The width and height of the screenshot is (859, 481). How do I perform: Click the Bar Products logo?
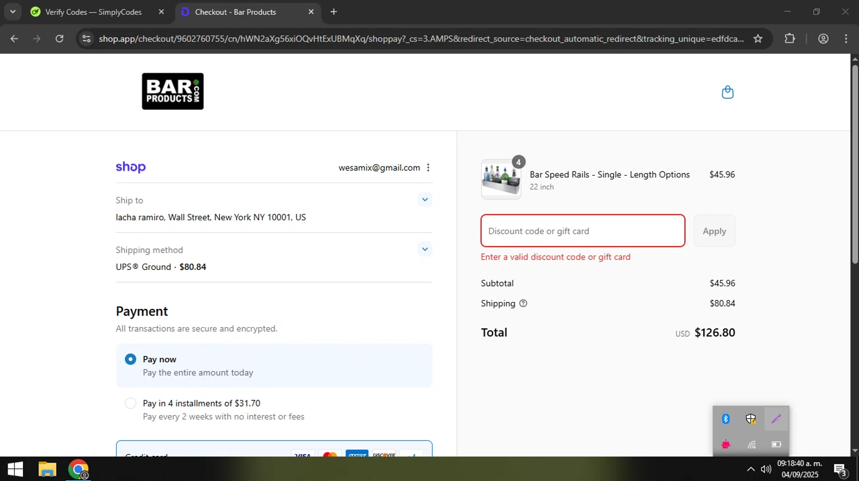pos(173,92)
